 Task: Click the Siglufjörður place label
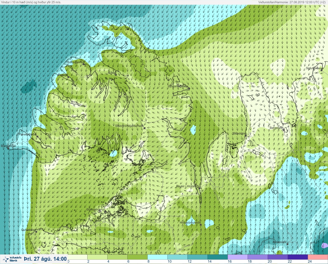point(313,68)
